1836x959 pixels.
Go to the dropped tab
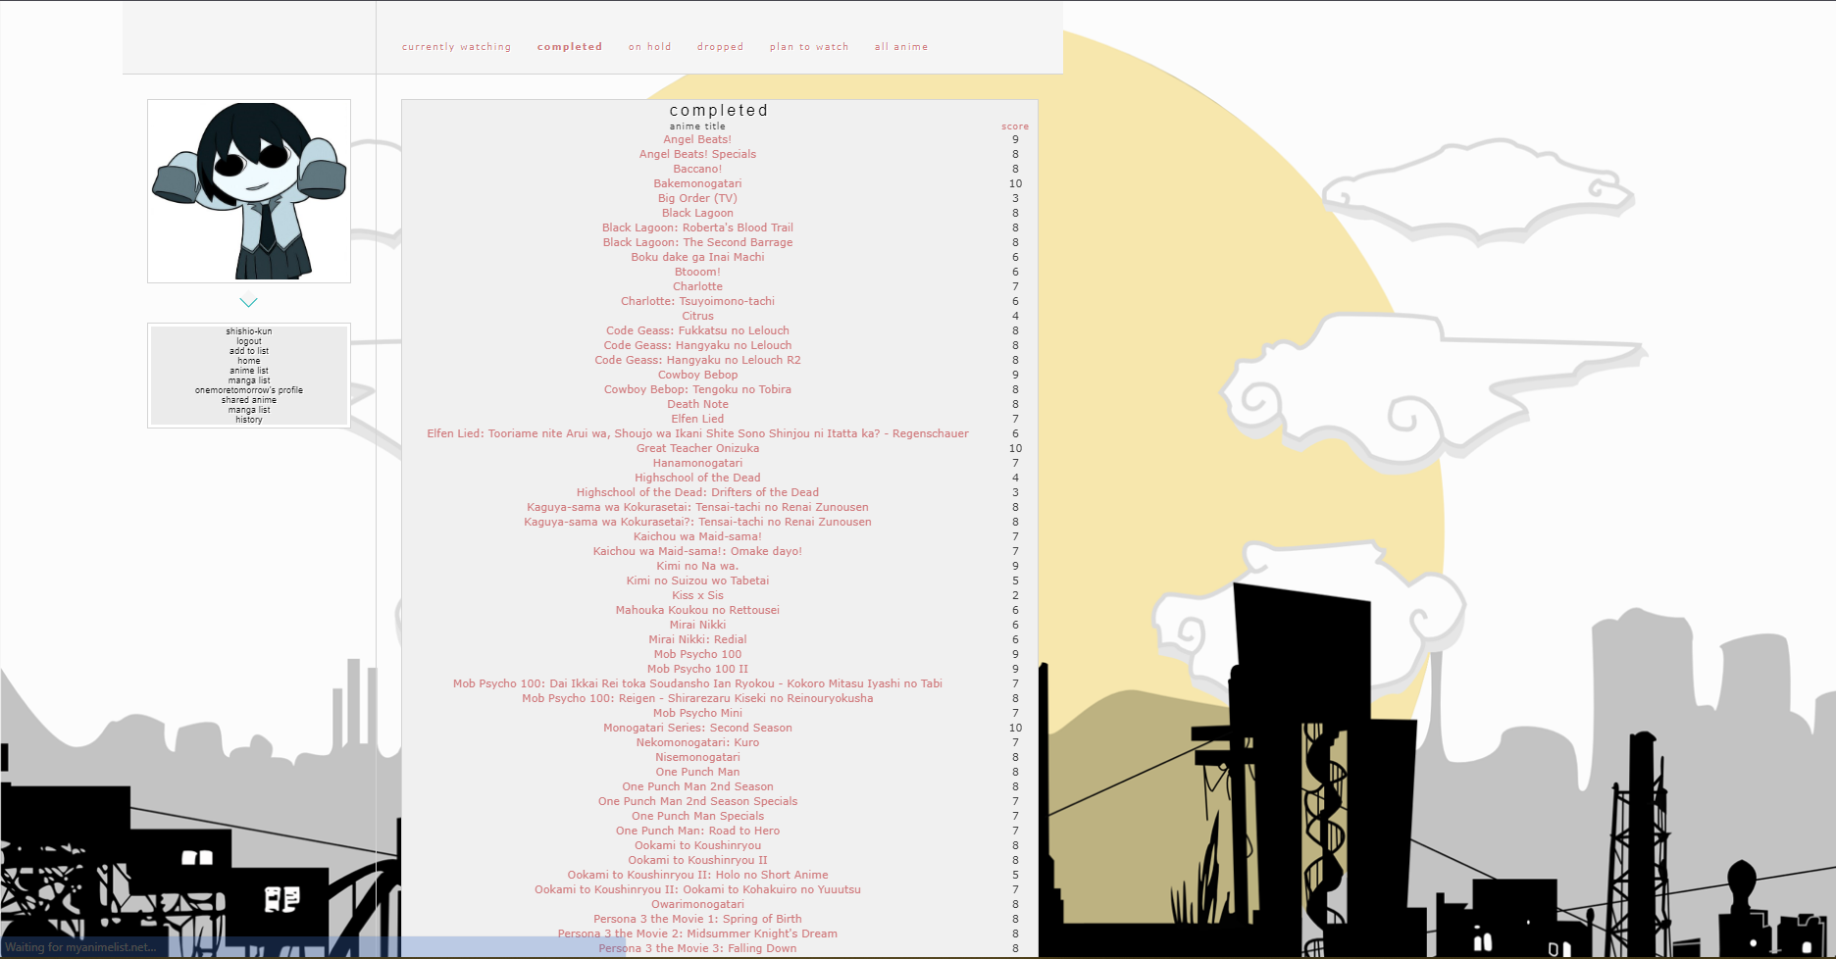[720, 47]
